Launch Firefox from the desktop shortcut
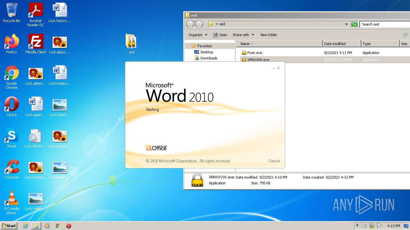The width and height of the screenshot is (410, 230). pos(12,44)
